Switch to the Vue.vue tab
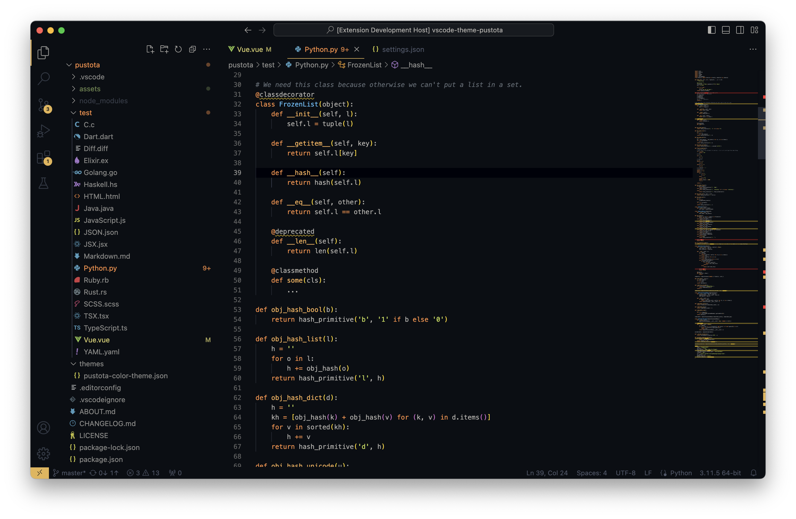 click(250, 49)
